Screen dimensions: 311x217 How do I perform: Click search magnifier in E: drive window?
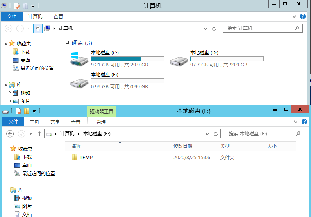coord(298,134)
